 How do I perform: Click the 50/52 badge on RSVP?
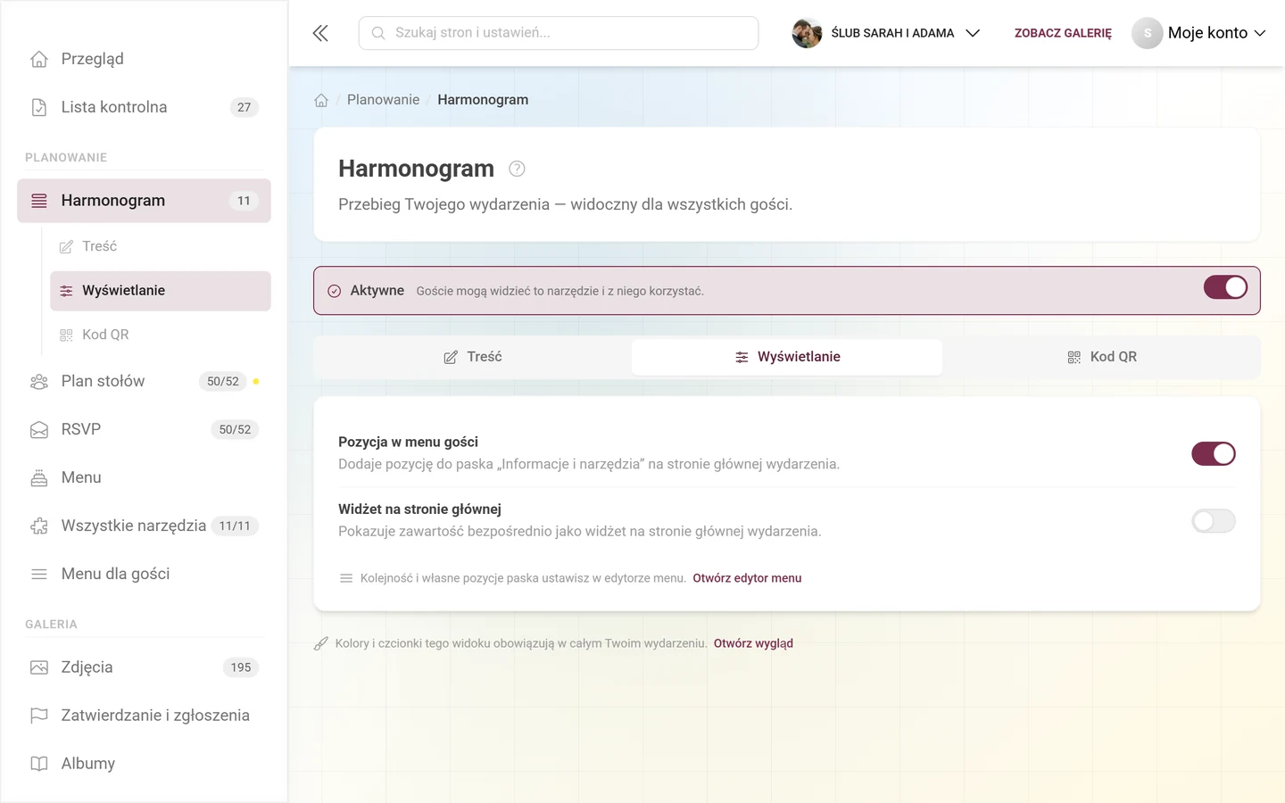235,429
